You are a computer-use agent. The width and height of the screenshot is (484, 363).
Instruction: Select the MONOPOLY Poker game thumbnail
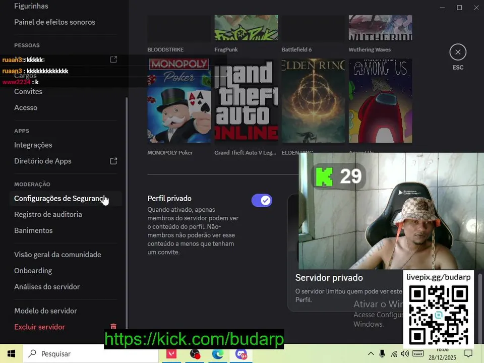pyautogui.click(x=179, y=101)
